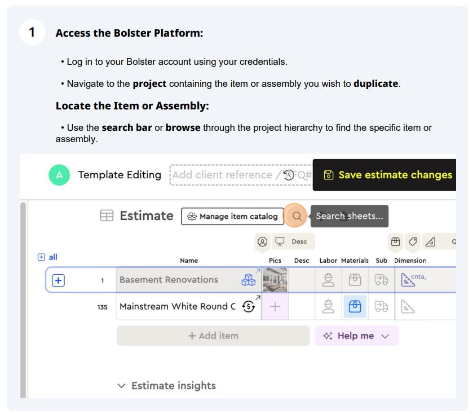Click the Materials box icon for Basement Renovations
Image resolution: width=473 pixels, height=414 pixels.
pos(355,280)
